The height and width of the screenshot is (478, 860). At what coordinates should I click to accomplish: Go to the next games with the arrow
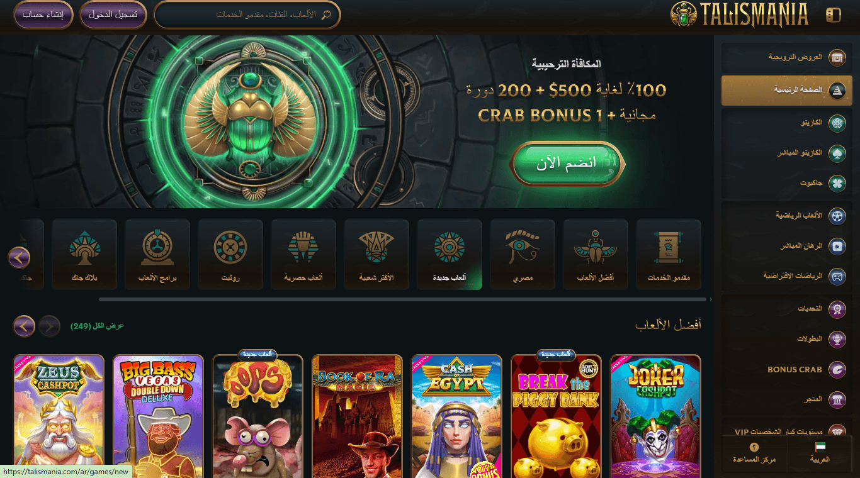pos(24,326)
